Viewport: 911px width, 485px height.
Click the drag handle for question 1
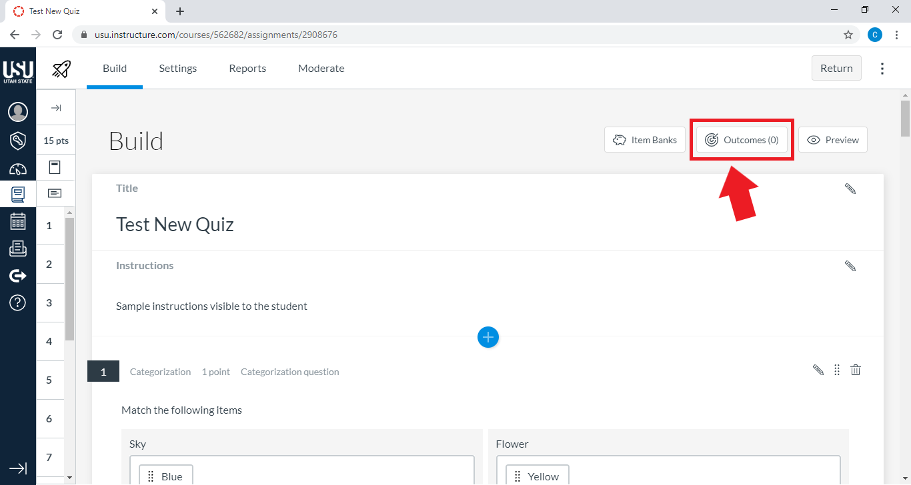pos(837,370)
